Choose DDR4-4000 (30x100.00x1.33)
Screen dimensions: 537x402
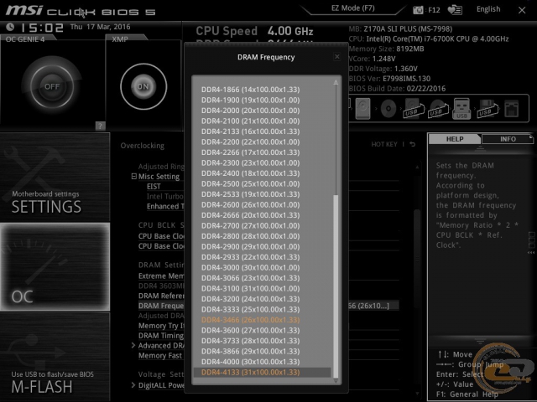coord(250,362)
